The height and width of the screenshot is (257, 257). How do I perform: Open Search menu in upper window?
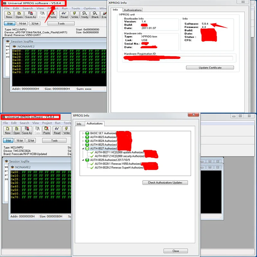(28, 8)
